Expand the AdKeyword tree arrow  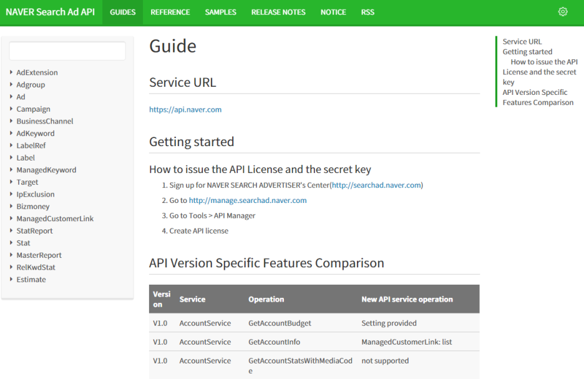(11, 133)
